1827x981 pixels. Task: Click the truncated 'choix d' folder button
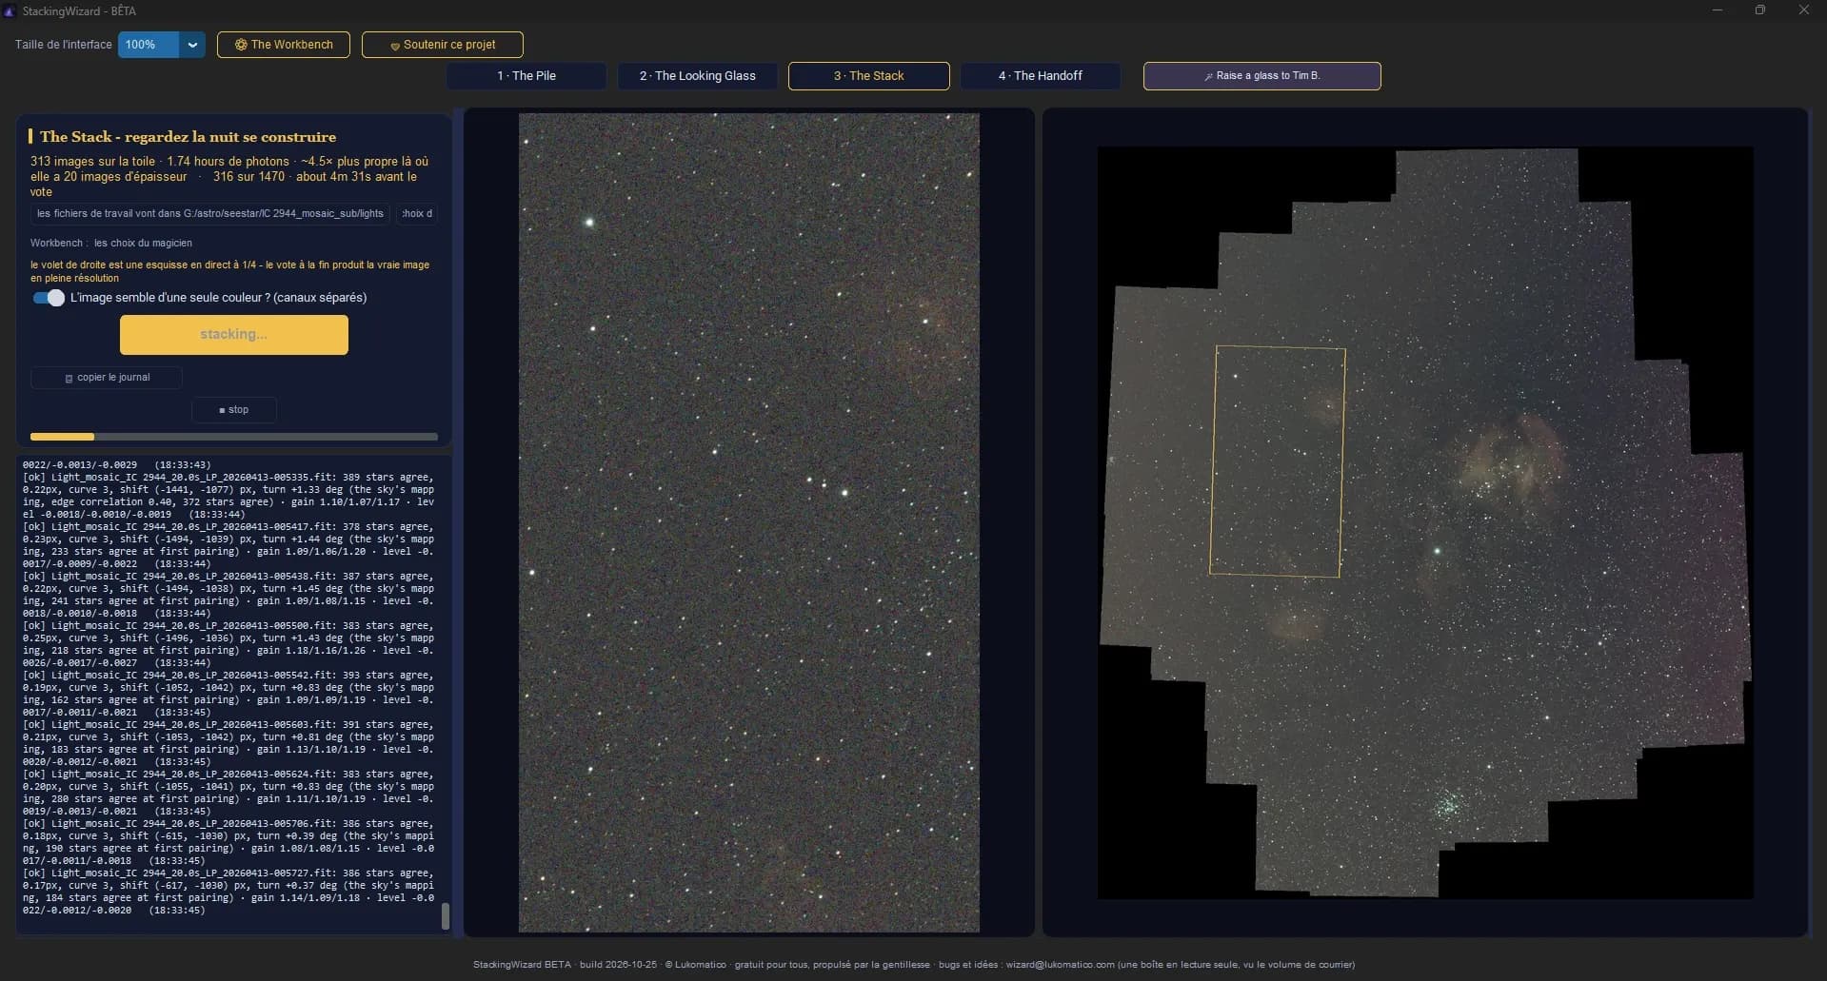(x=417, y=214)
